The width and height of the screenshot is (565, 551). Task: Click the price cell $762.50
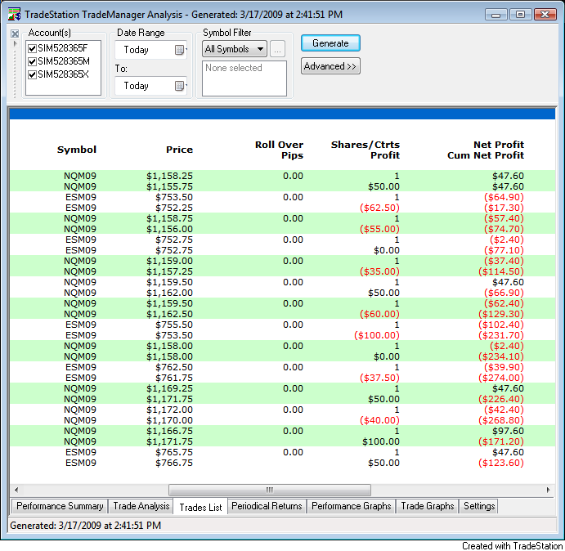coord(174,367)
